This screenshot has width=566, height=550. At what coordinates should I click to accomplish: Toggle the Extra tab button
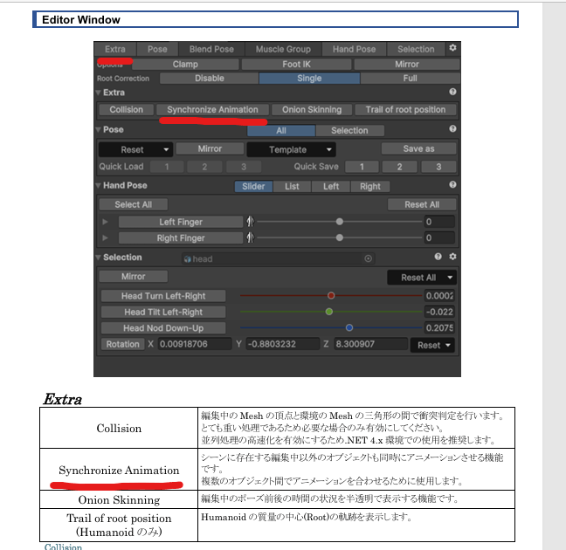tap(115, 49)
